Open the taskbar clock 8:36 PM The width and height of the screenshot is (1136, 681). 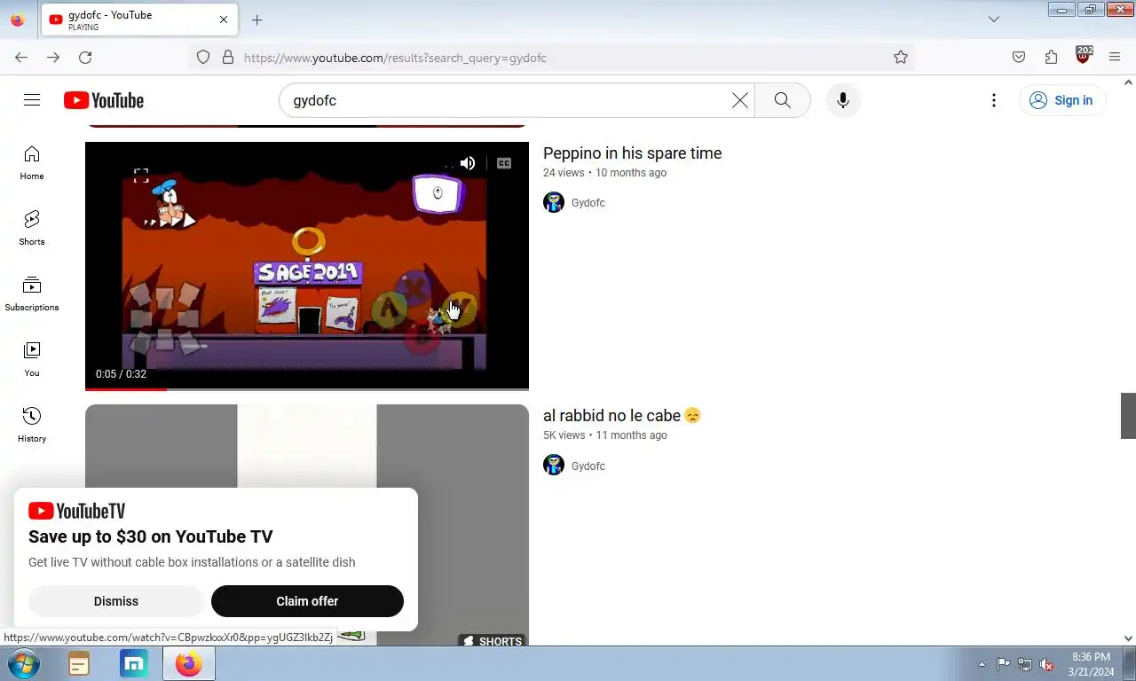(1091, 664)
